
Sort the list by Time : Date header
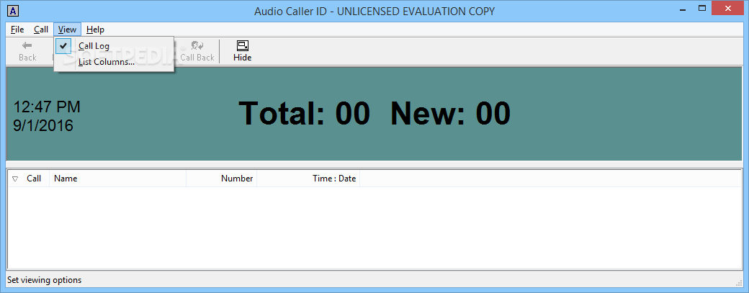coord(308,179)
